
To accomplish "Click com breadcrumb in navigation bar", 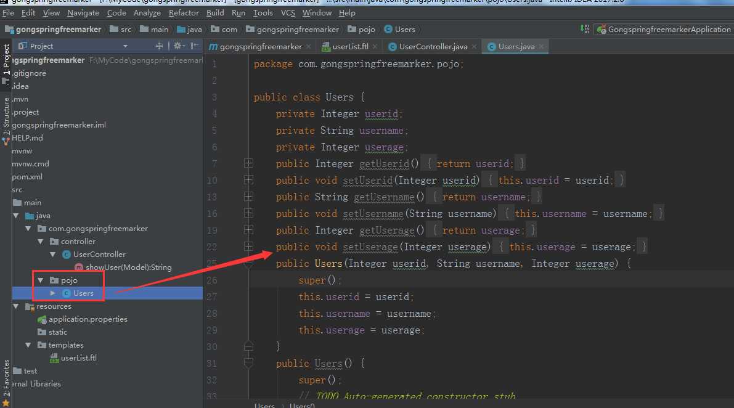I will coord(224,30).
